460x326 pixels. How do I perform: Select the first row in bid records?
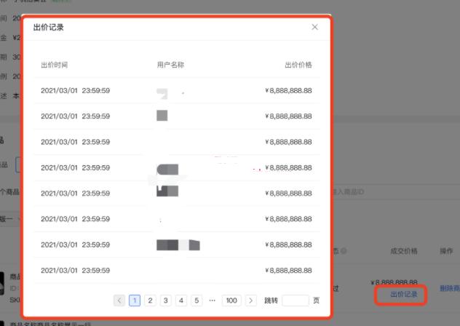tap(176, 91)
